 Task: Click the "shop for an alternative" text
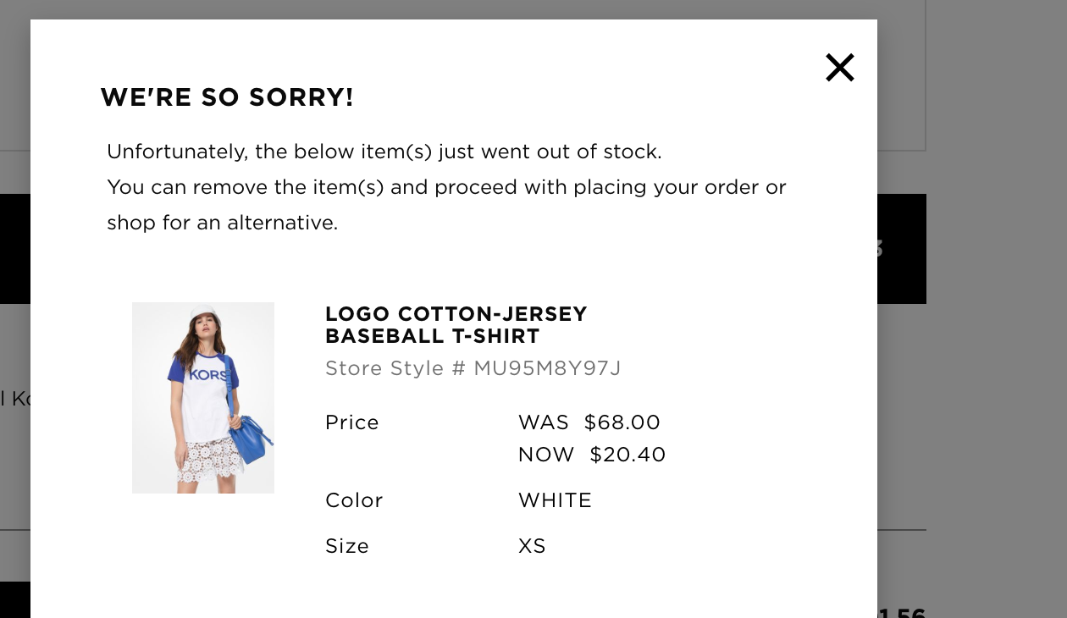click(222, 223)
